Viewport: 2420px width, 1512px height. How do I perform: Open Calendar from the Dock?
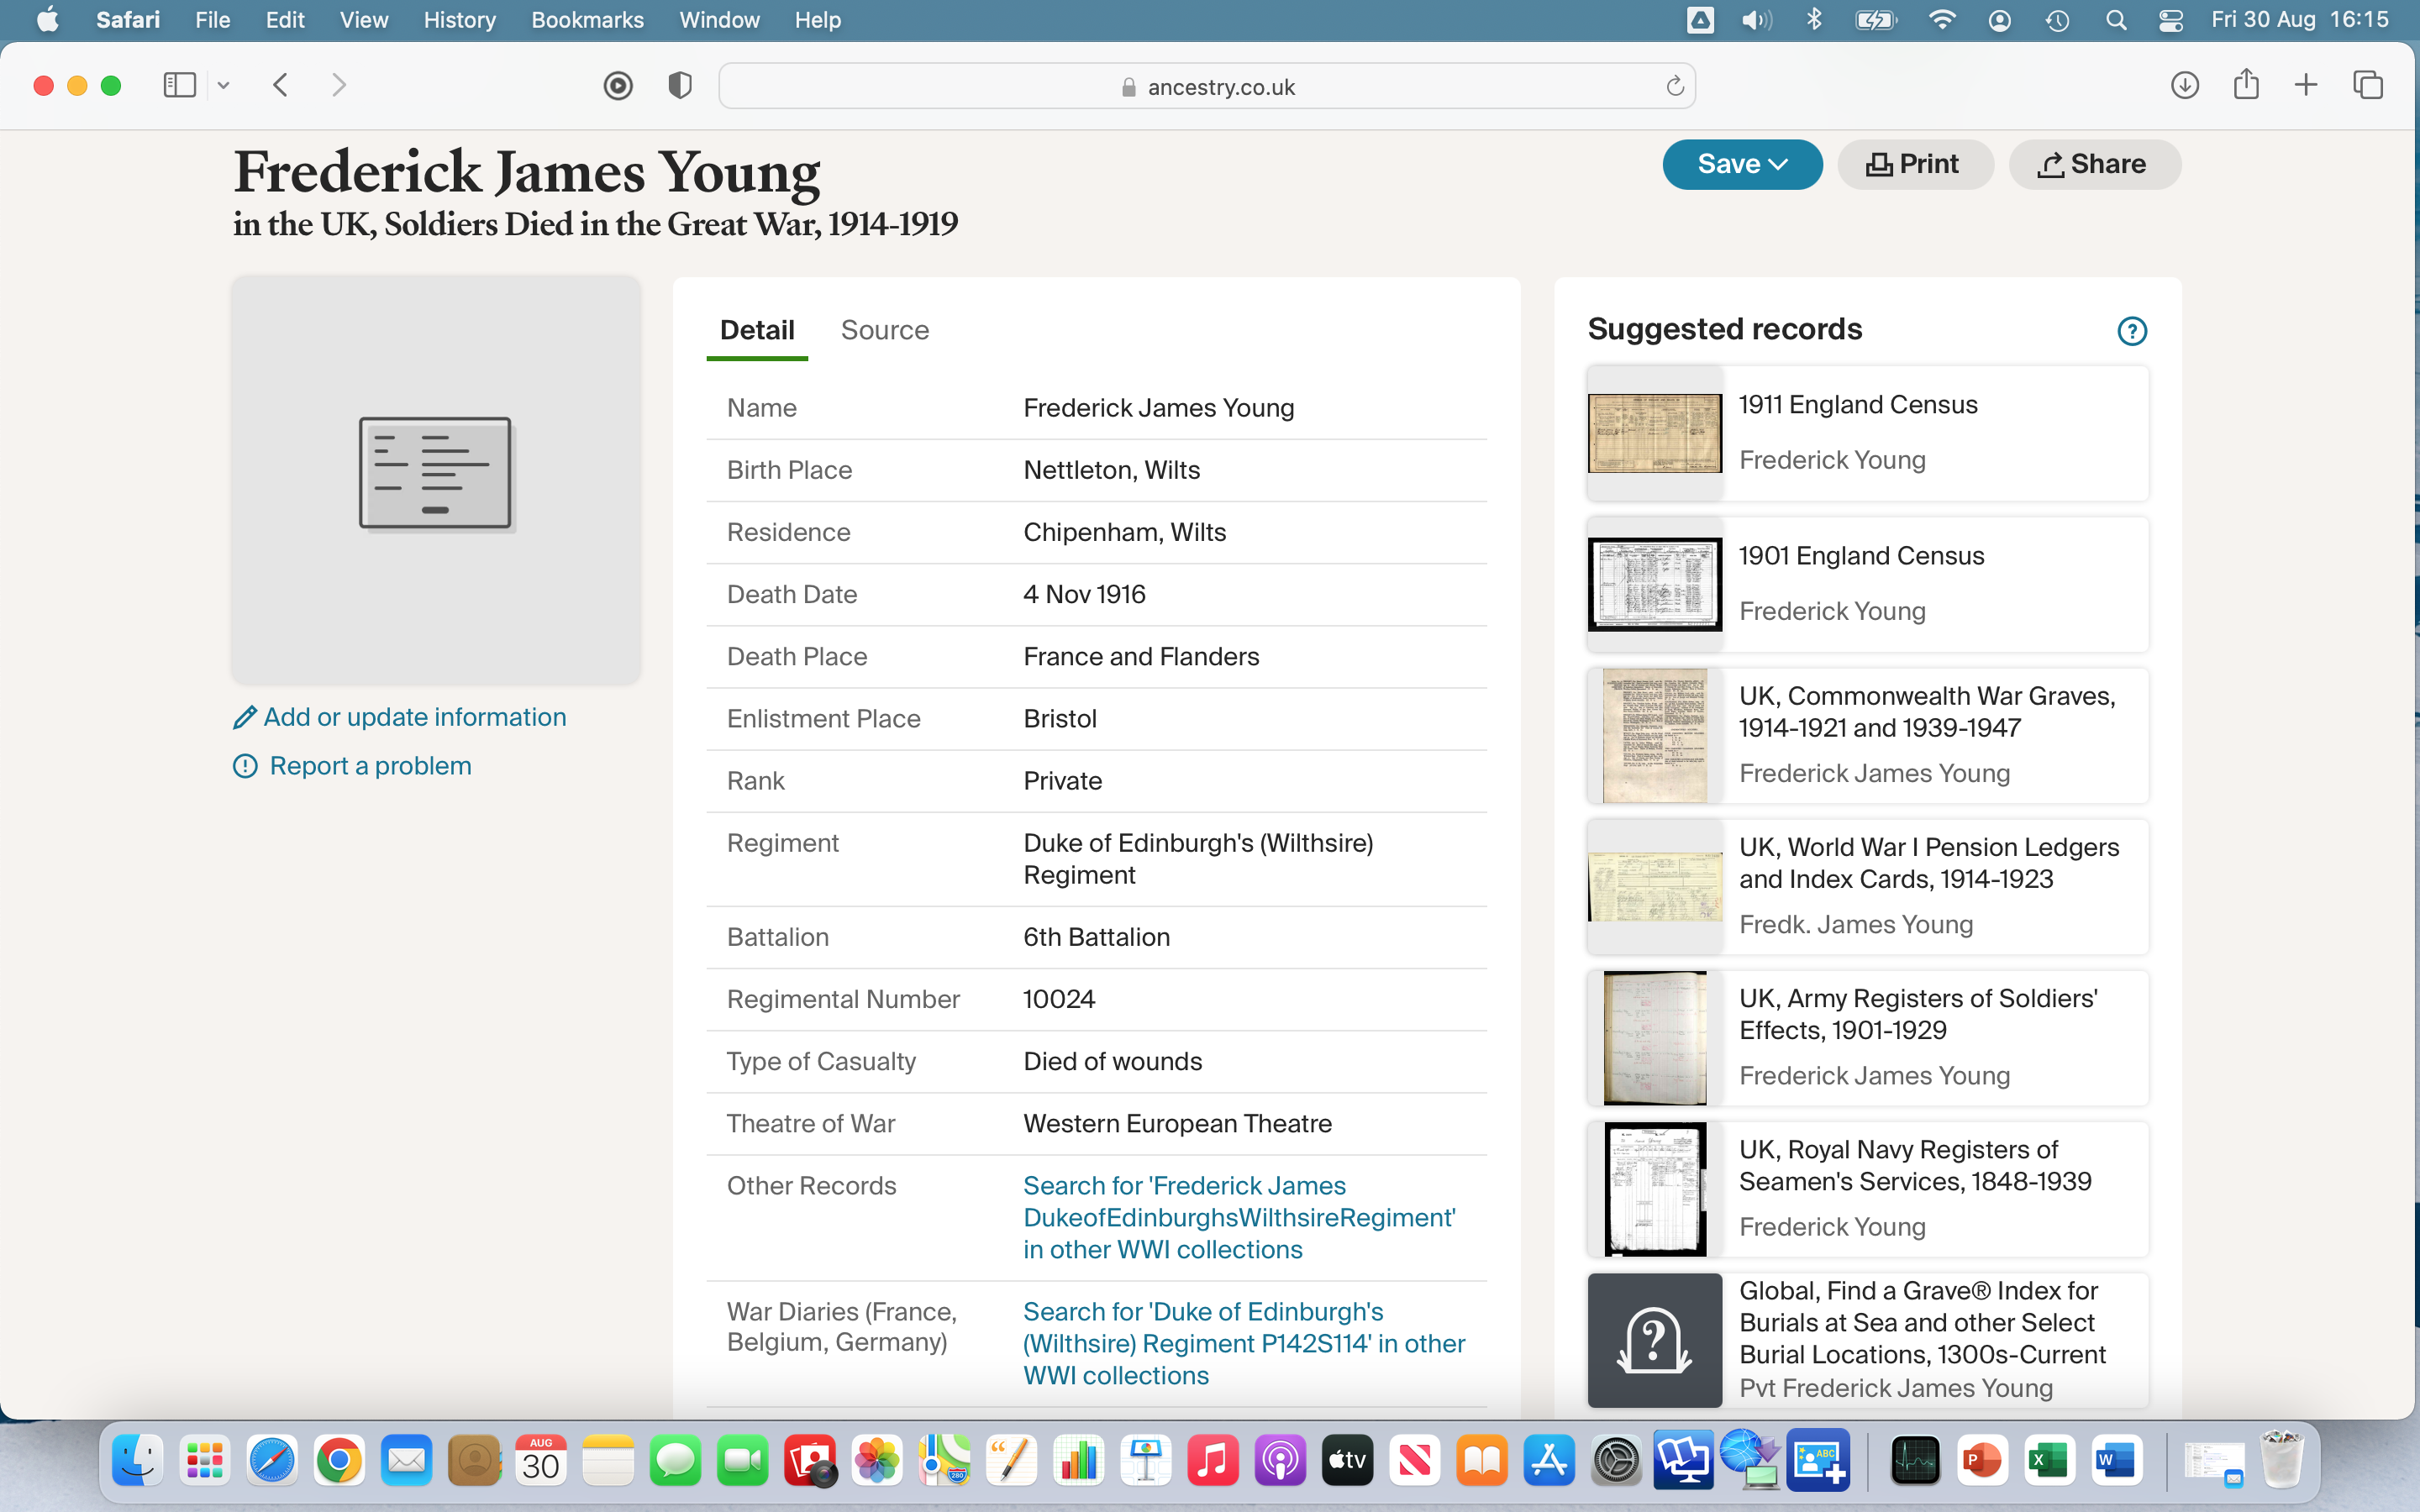(x=541, y=1461)
